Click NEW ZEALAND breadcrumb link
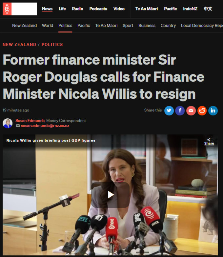Viewport: 223px width, 257px height. click(19, 45)
